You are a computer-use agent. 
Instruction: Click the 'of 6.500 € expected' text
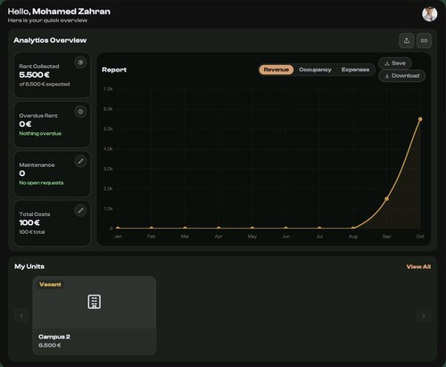pos(45,84)
